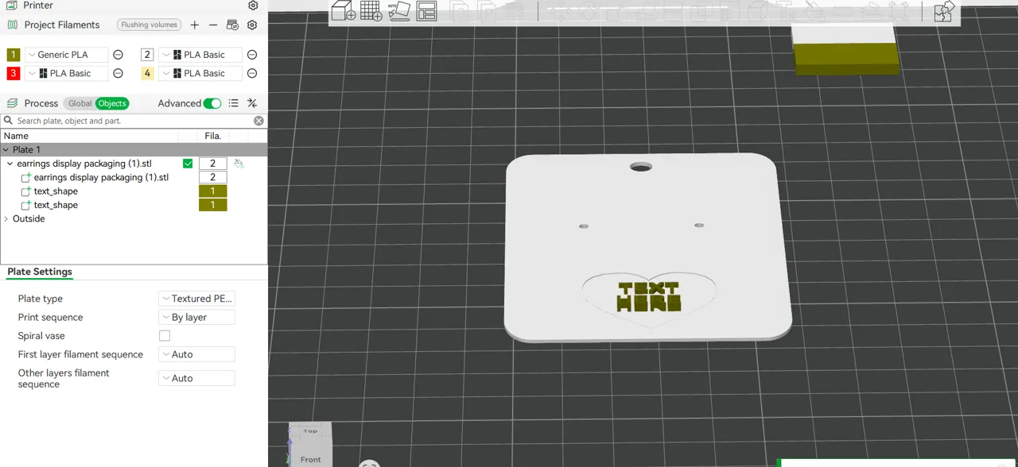This screenshot has width=1018, height=467.
Task: Select the TEXT HERE shape on plate
Action: pos(649,297)
